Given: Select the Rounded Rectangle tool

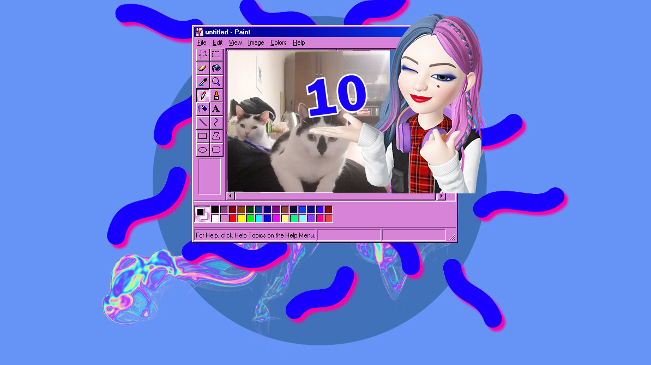Looking at the screenshot, I should point(216,150).
